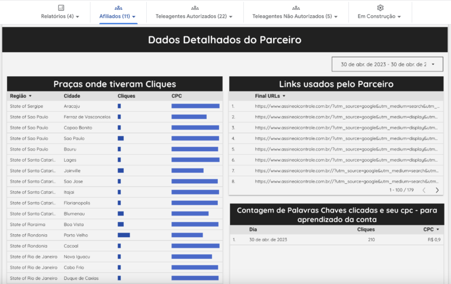
Task: Click the Em Construção gear icon
Action: (380, 8)
